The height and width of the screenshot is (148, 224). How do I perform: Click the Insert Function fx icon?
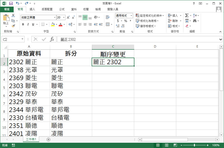point(52,39)
